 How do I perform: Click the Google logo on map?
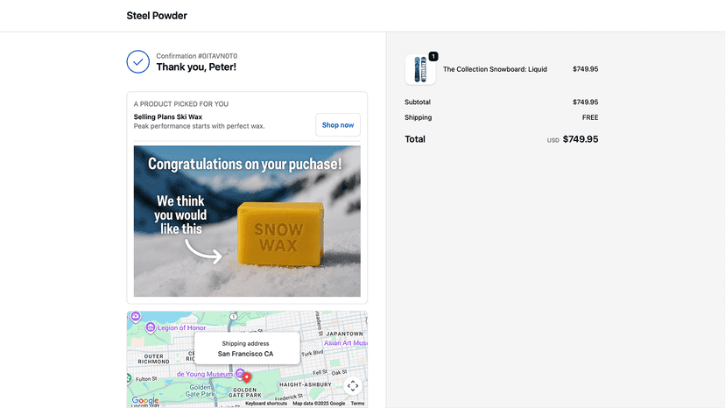[145, 400]
